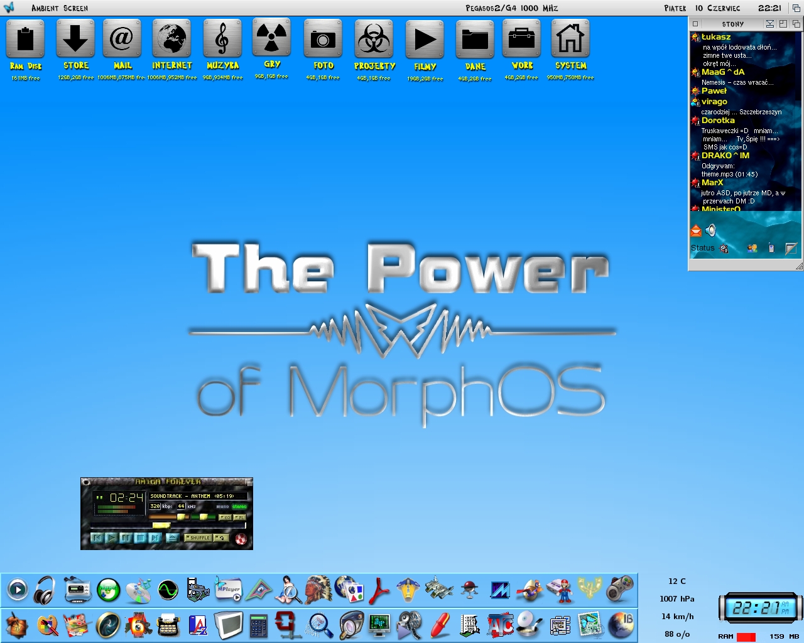This screenshot has width=804, height=643.
Task: Open the red Acrobat PDF reader in the dock
Action: pyautogui.click(x=379, y=590)
